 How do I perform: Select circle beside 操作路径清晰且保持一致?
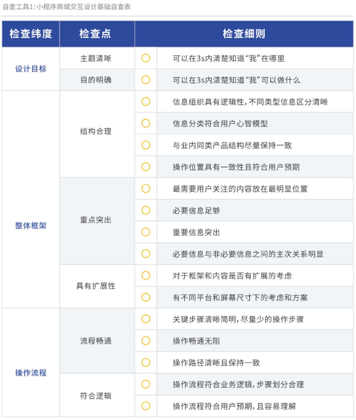146,363
